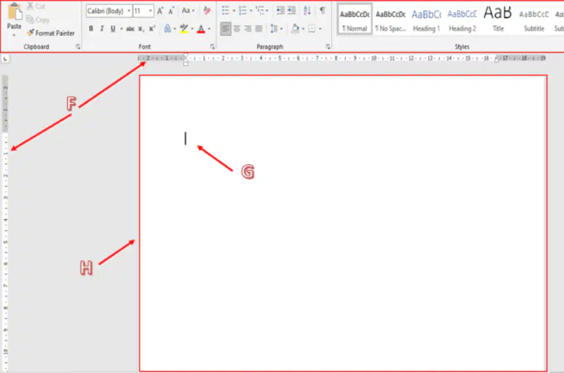Open the Change Case Aa menu

(x=188, y=11)
